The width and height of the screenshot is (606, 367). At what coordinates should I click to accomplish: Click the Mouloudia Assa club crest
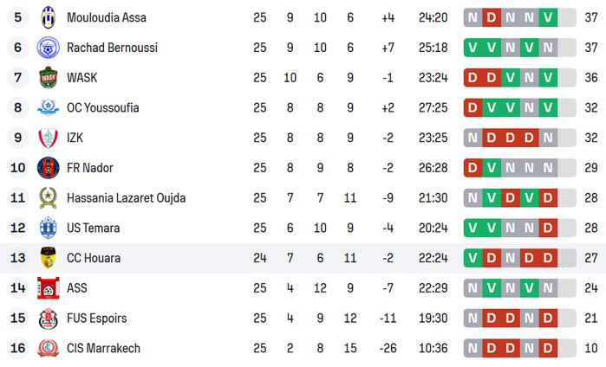click(x=48, y=17)
